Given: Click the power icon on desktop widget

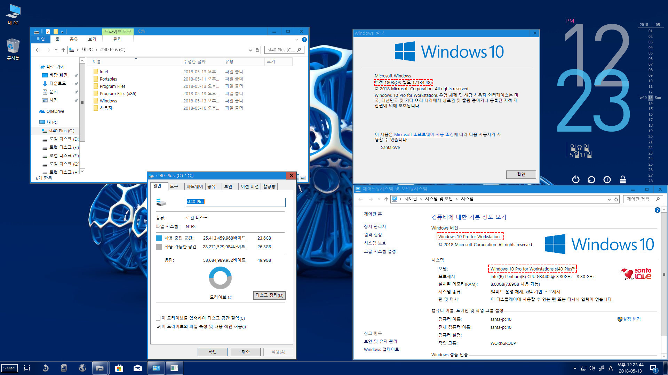Looking at the screenshot, I should click(x=576, y=180).
